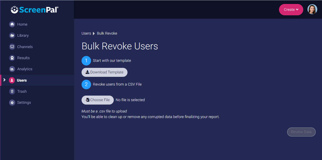Click the "No file is selected" text
The height and width of the screenshot is (160, 322).
click(130, 100)
